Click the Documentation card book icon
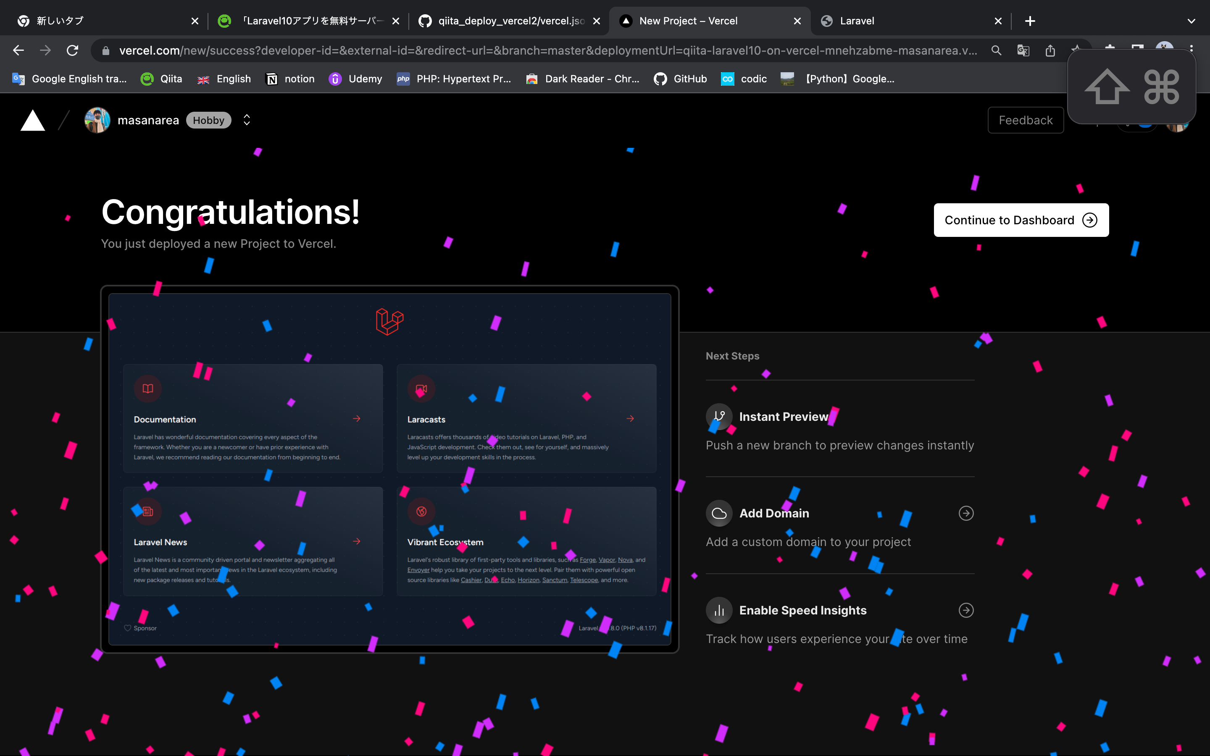This screenshot has height=756, width=1210. tap(147, 388)
